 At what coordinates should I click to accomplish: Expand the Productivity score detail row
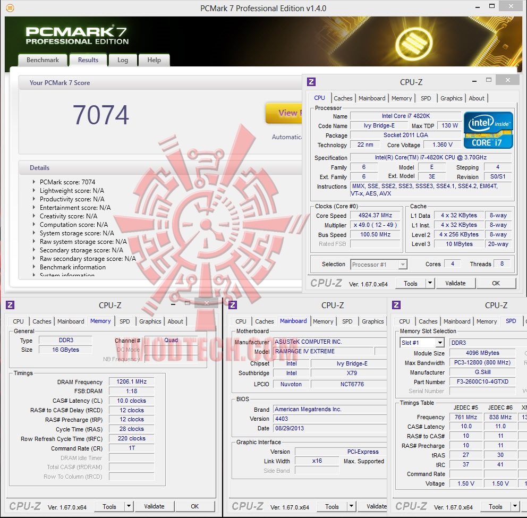33,199
